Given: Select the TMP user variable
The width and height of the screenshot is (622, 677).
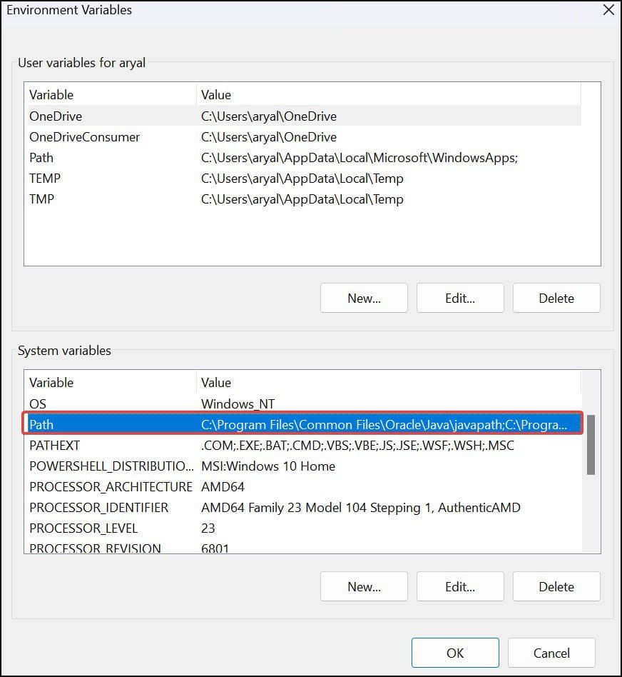Looking at the screenshot, I should coord(107,199).
